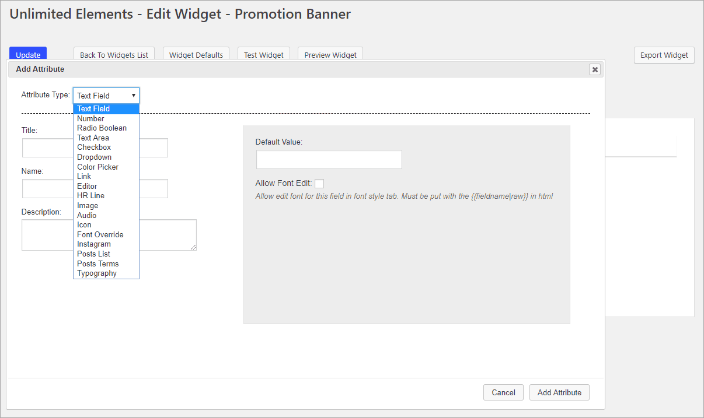Enable the Allow Font Edit checkbox

[x=319, y=184]
